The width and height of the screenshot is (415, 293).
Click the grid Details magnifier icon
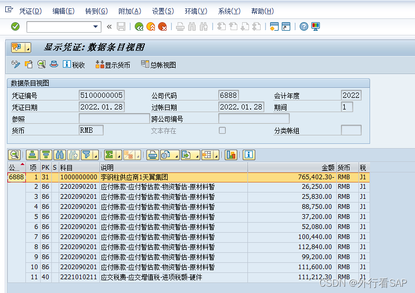point(15,155)
